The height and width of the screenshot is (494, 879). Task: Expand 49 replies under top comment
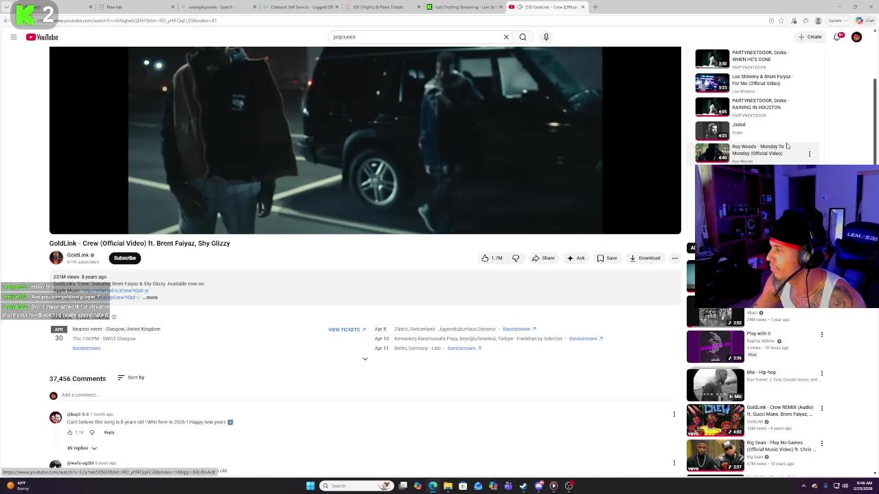tap(82, 448)
